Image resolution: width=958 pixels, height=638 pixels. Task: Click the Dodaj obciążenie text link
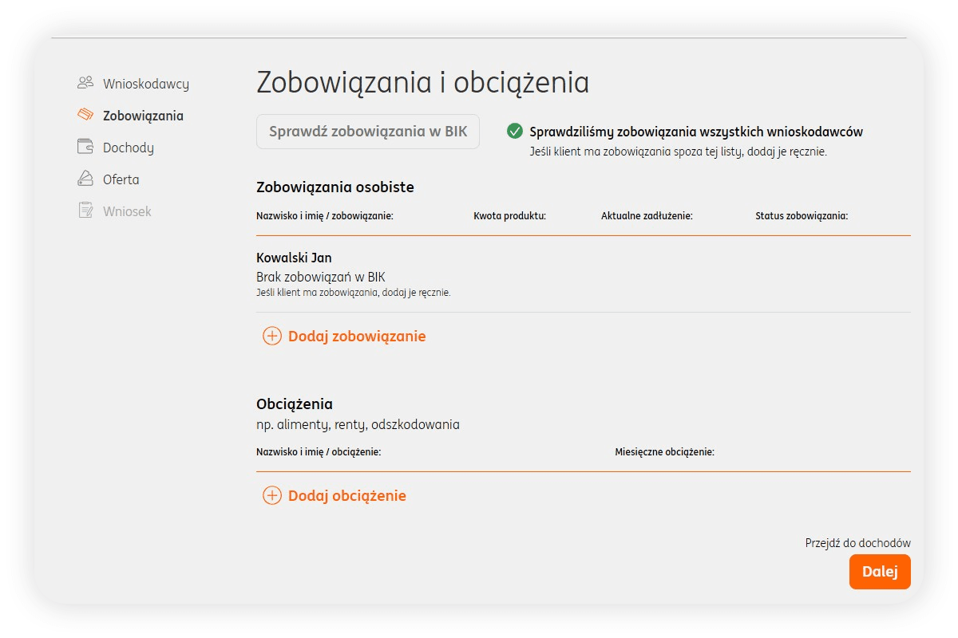pyautogui.click(x=347, y=496)
